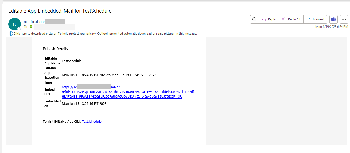Visit the TestSchedule editable app link
The height and width of the screenshot is (153, 350).
pos(92,122)
